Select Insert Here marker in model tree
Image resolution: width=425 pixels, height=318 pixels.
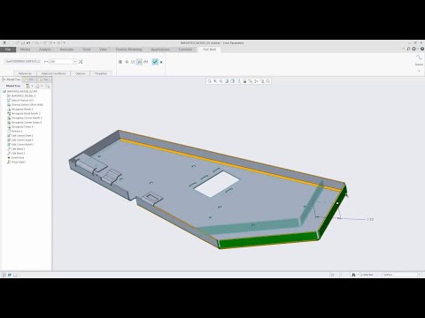[18, 157]
